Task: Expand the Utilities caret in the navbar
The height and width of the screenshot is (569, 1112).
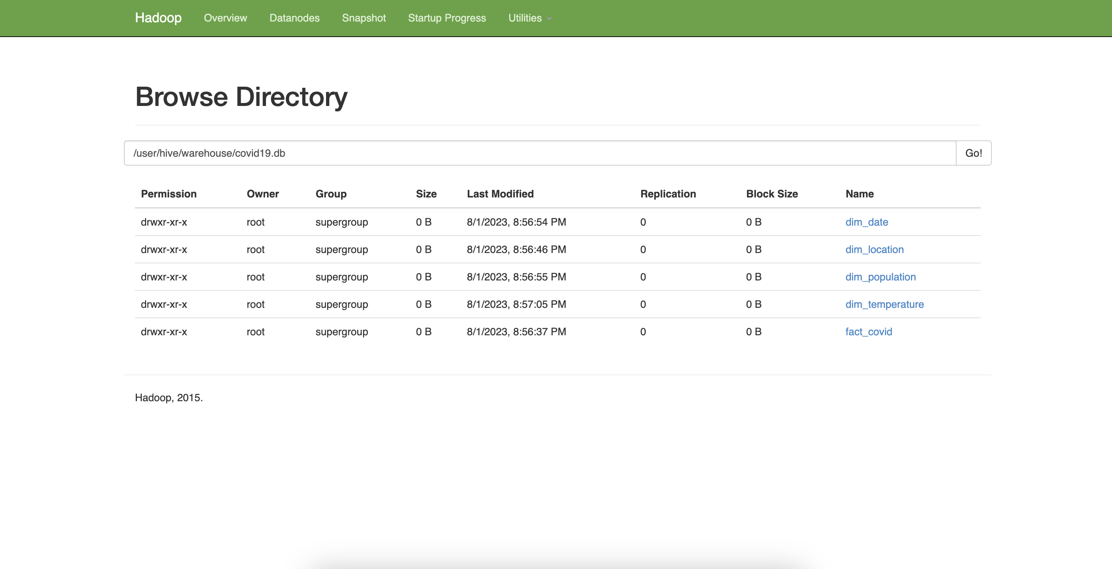Action: 549,19
